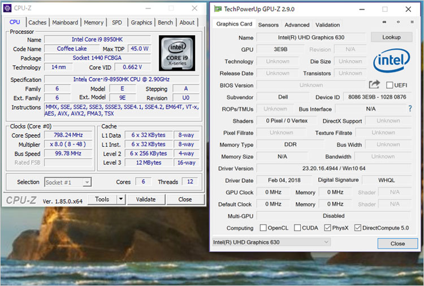Click the Bus Speed value '99.78 MHz'

pos(68,153)
